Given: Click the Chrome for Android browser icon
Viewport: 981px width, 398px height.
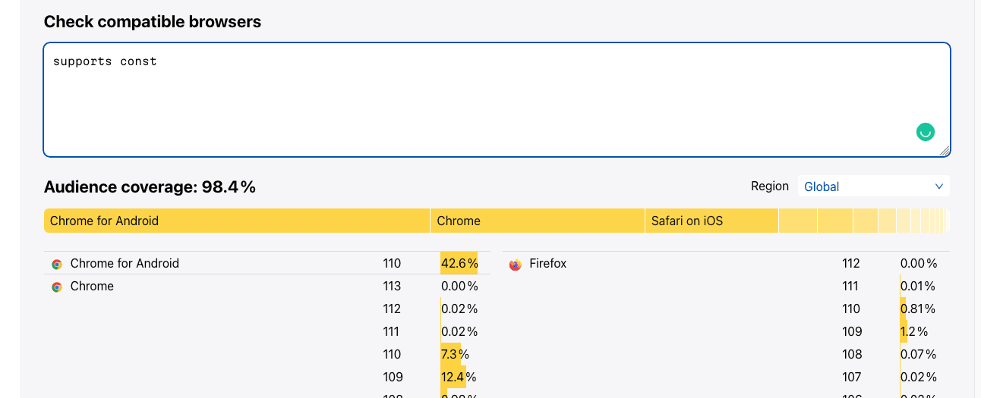Looking at the screenshot, I should pyautogui.click(x=57, y=265).
